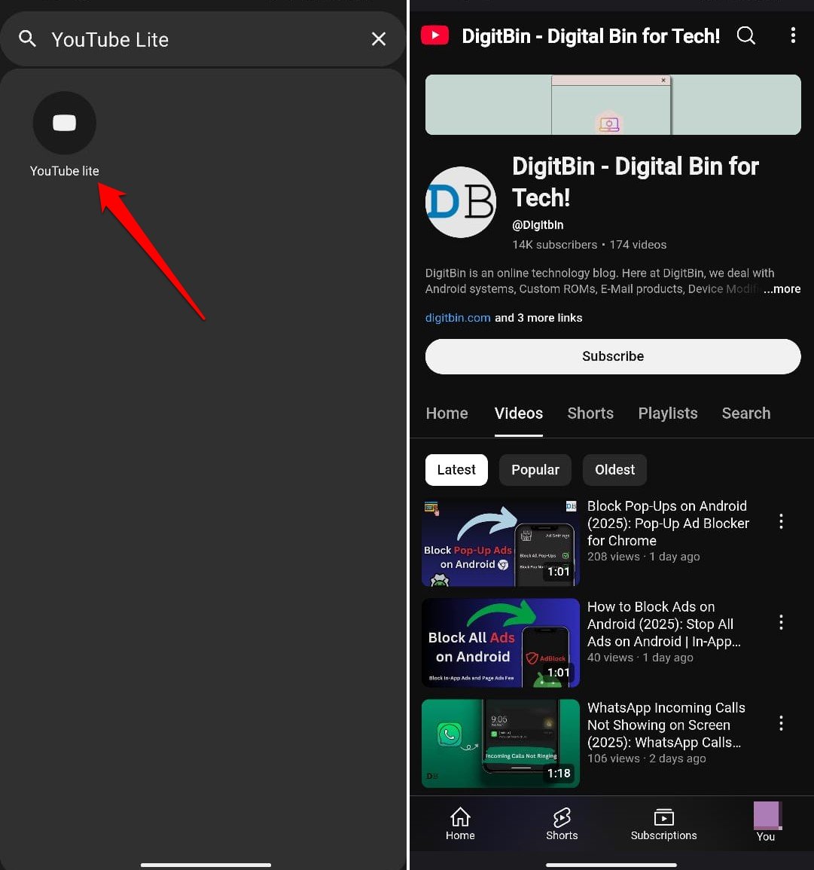Tap title 'How to Block Ads on Android (2025)'
Image resolution: width=814 pixels, height=870 pixels.
[663, 624]
